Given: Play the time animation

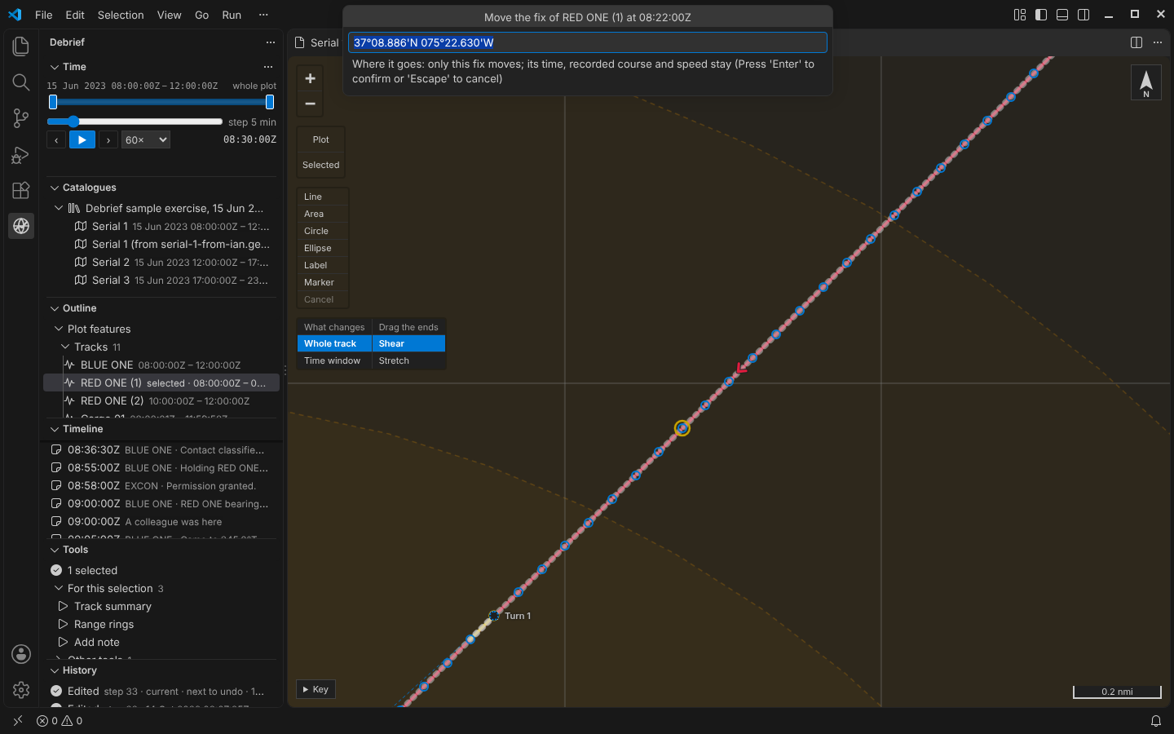Looking at the screenshot, I should [82, 140].
